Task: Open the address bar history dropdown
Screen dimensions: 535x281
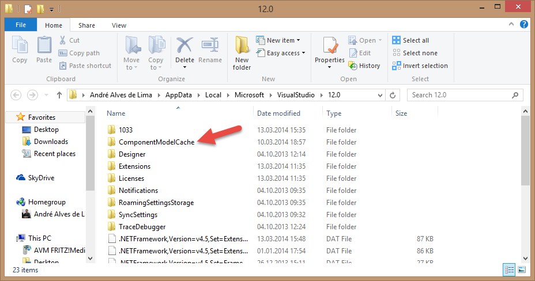Action: (x=380, y=96)
